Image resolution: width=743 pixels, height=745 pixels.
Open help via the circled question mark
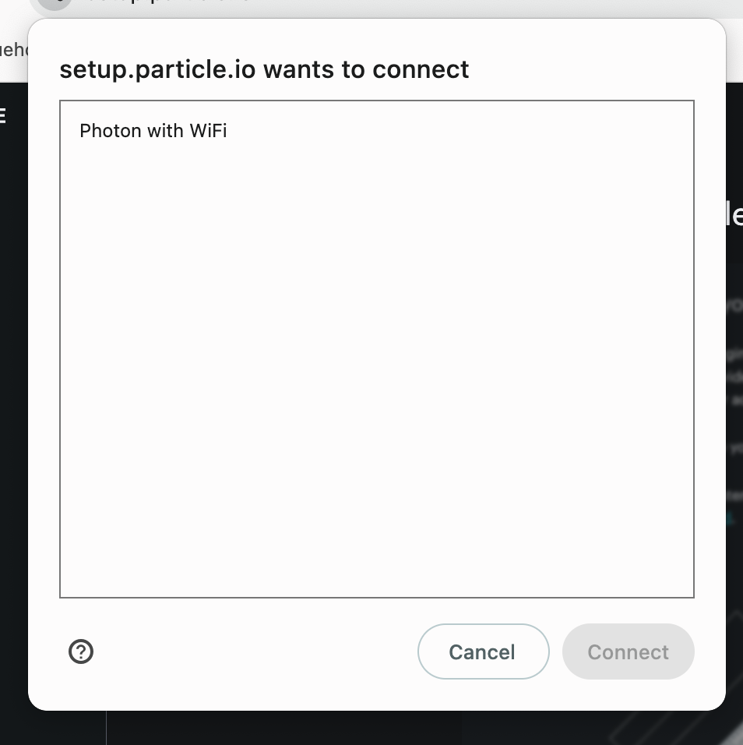pos(81,651)
